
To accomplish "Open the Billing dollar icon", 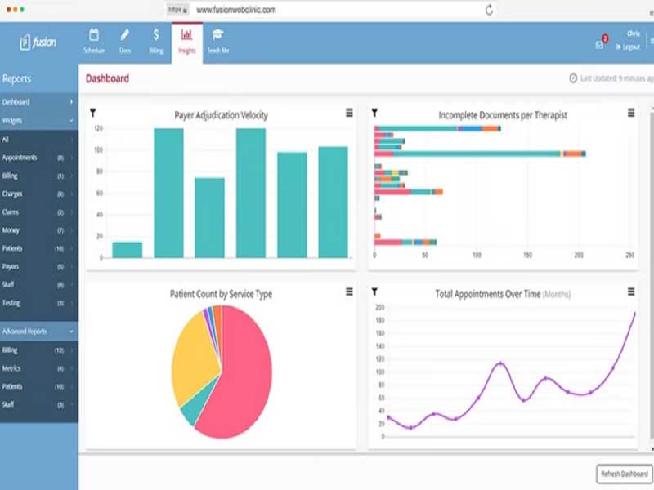I will (x=155, y=35).
